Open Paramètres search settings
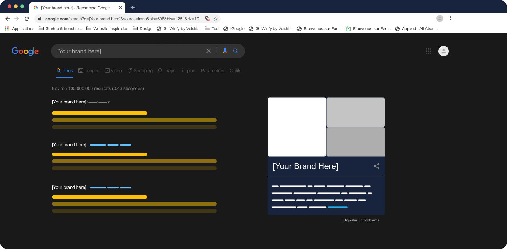The height and width of the screenshot is (249, 507). point(213,71)
